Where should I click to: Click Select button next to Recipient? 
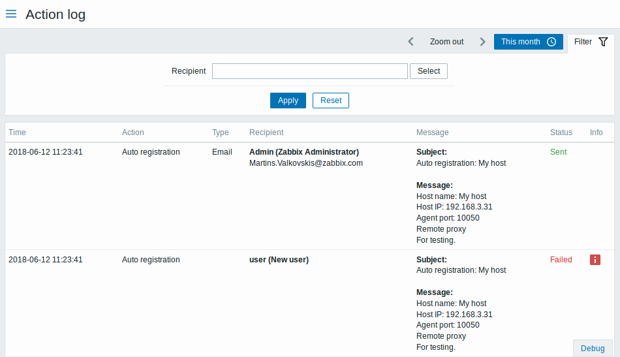429,71
